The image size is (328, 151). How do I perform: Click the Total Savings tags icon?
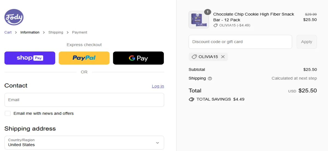pos(192,99)
